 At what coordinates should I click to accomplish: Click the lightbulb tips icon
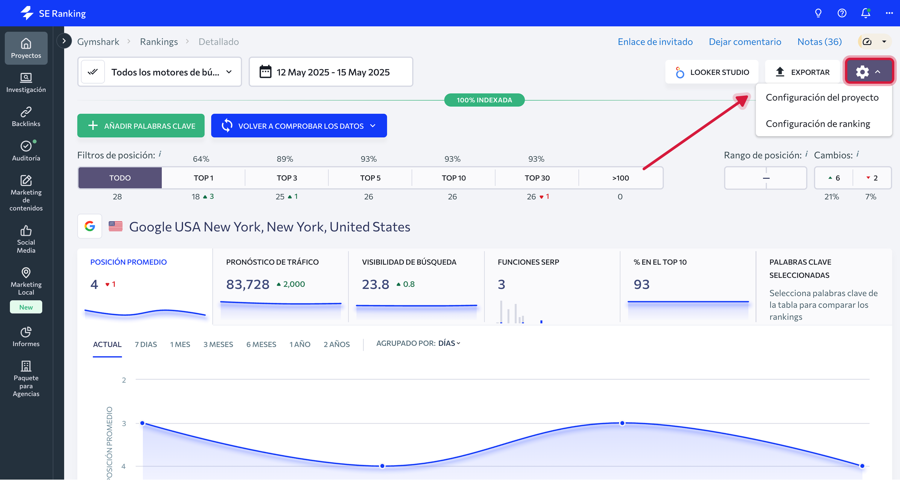coord(818,13)
